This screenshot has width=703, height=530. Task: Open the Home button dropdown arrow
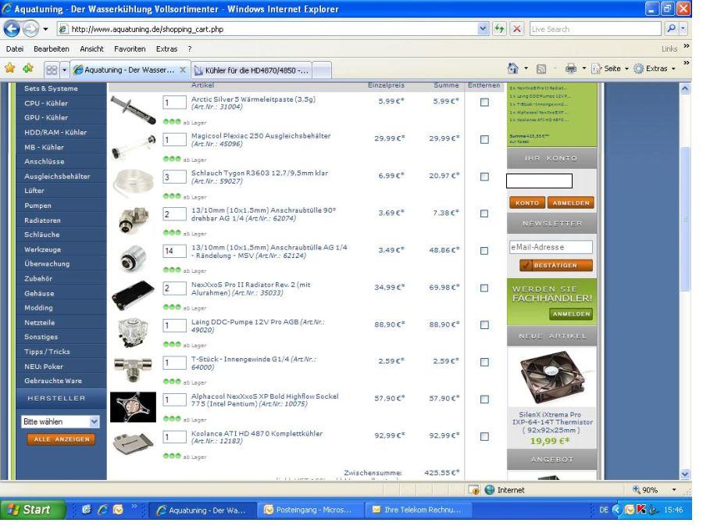pos(526,69)
